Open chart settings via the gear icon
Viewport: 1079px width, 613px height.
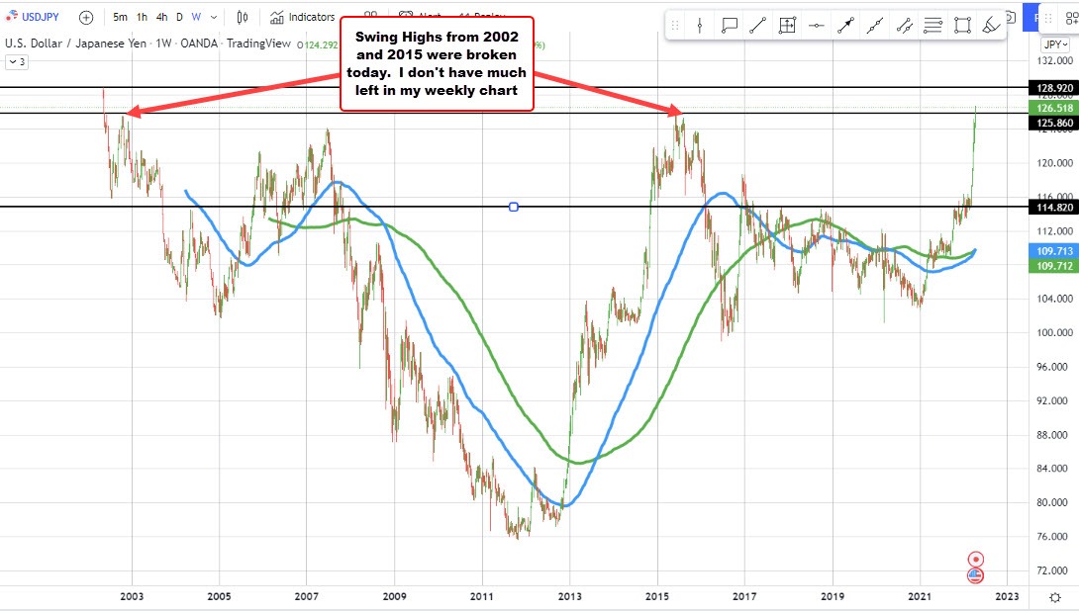[1052, 597]
